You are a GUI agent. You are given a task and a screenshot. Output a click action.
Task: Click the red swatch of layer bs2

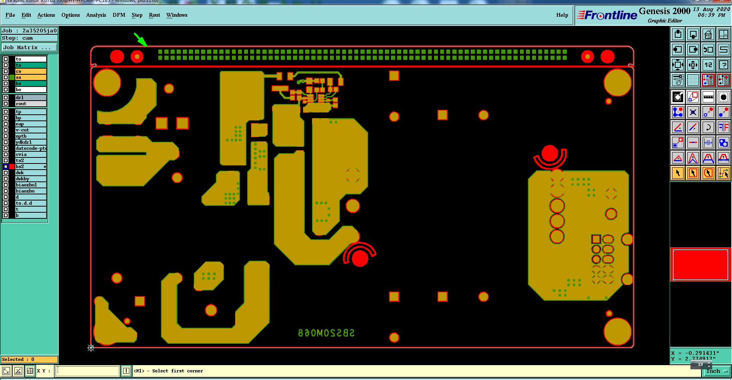(12, 167)
